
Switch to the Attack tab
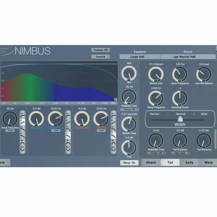pos(151,162)
